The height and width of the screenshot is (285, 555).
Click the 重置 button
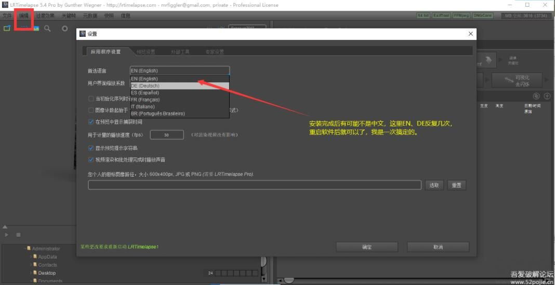click(457, 185)
